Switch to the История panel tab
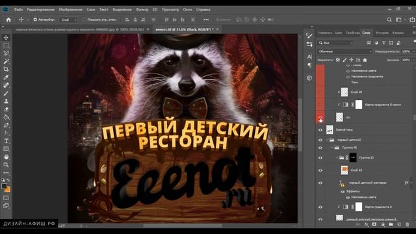 click(382, 33)
